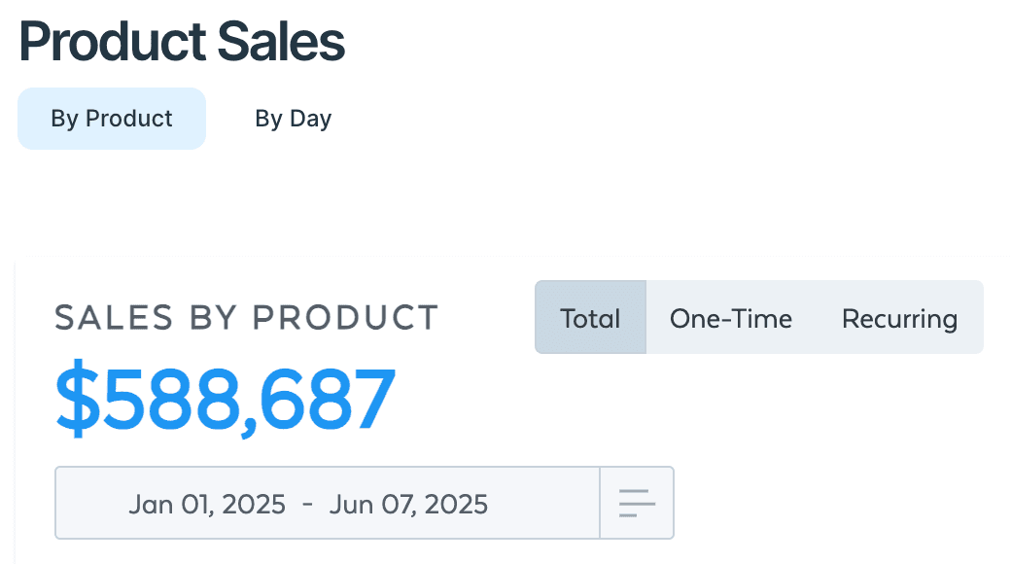Image resolution: width=1011 pixels, height=564 pixels.
Task: Open calendar from Jun 07 field
Action: tap(408, 504)
